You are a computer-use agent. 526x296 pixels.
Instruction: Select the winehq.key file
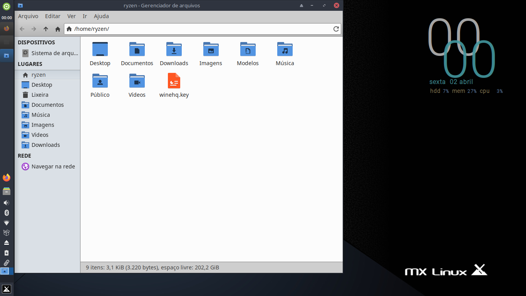(x=174, y=81)
